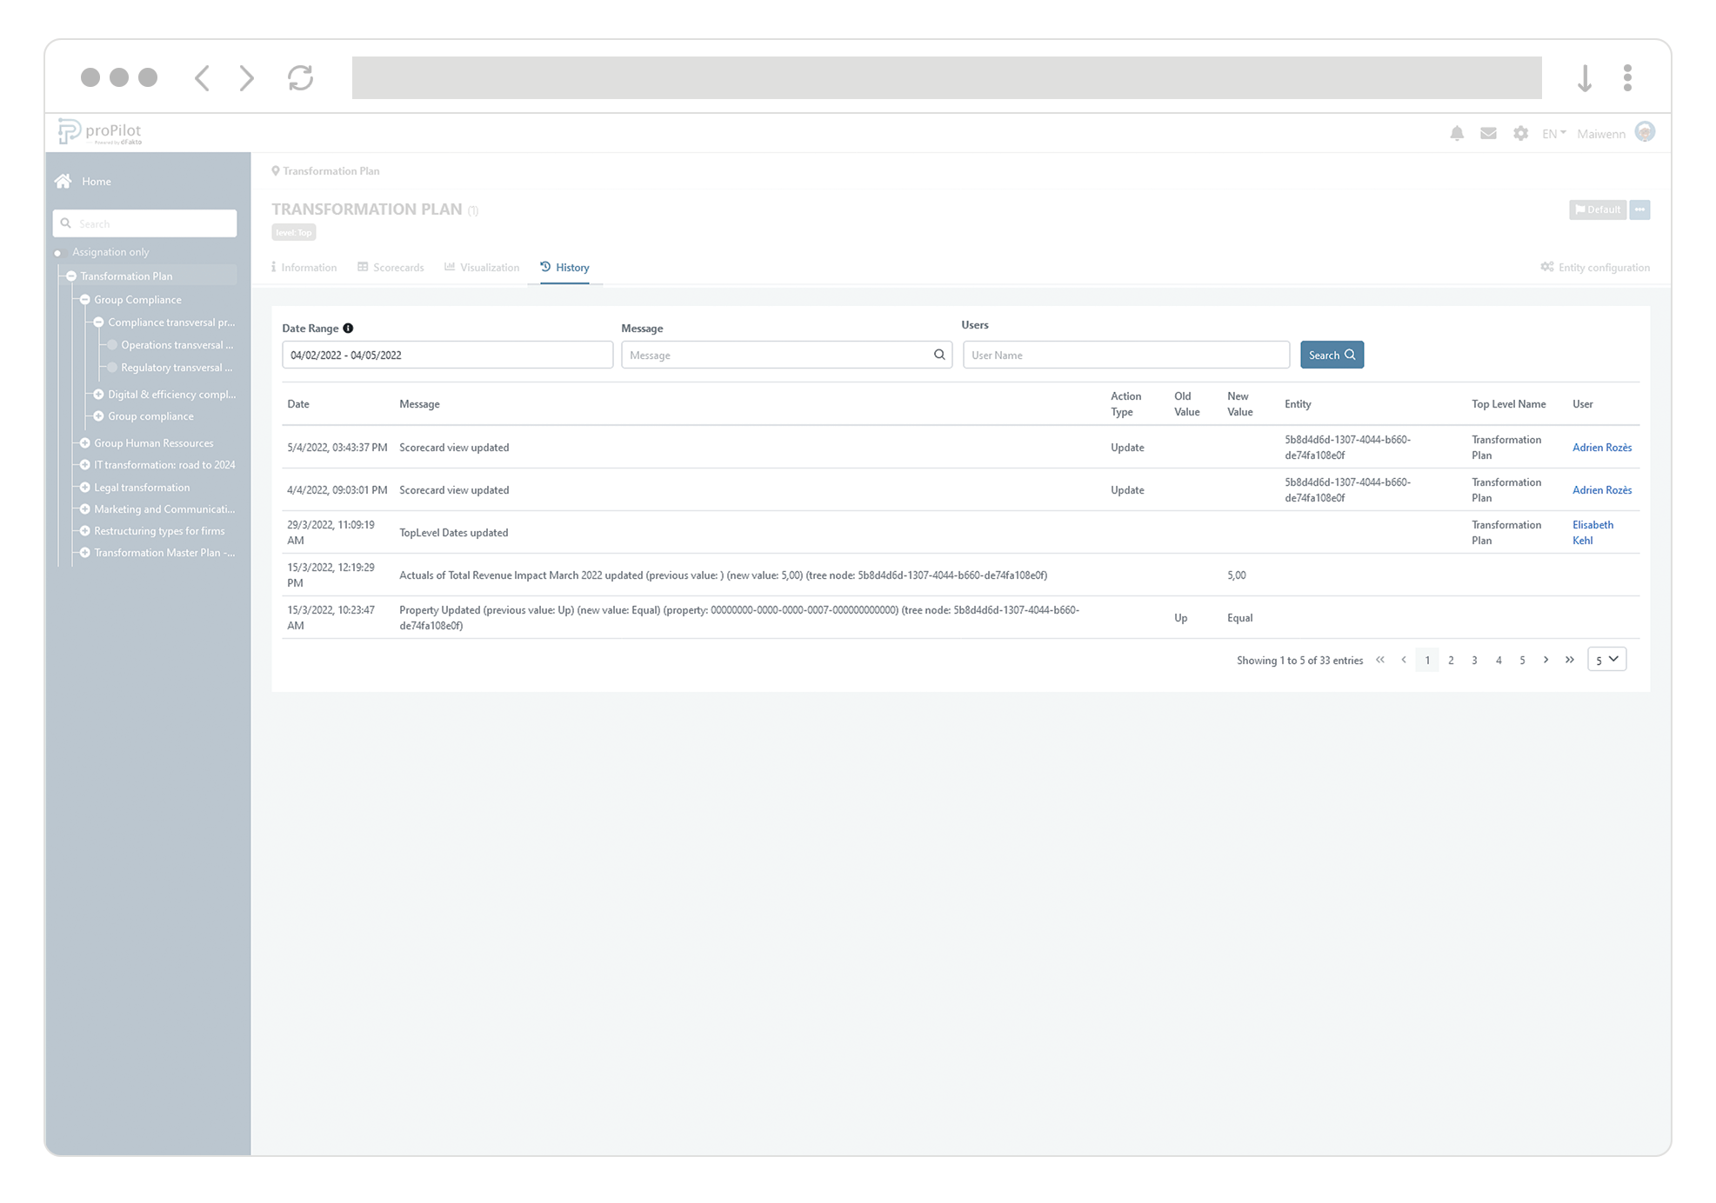This screenshot has width=1716, height=1203.
Task: Click the browser reload icon
Action: 300,78
